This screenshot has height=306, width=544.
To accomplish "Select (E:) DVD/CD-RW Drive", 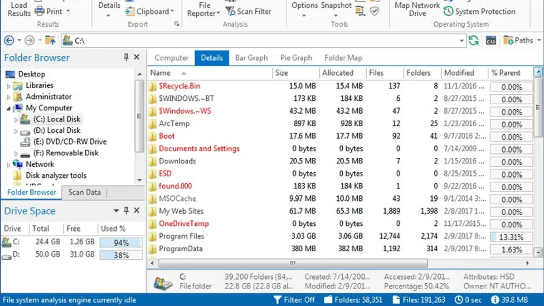I will (x=69, y=141).
